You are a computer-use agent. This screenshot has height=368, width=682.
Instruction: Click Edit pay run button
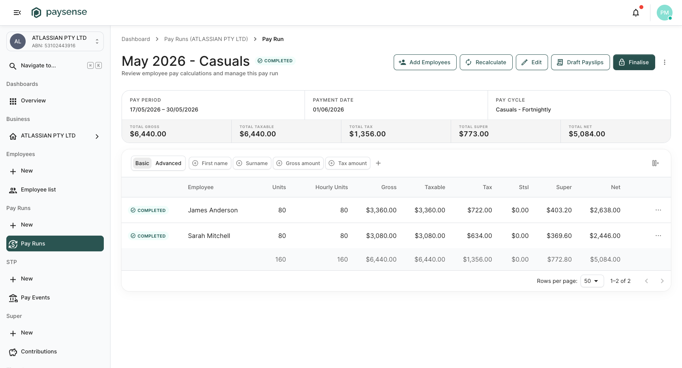click(x=532, y=62)
